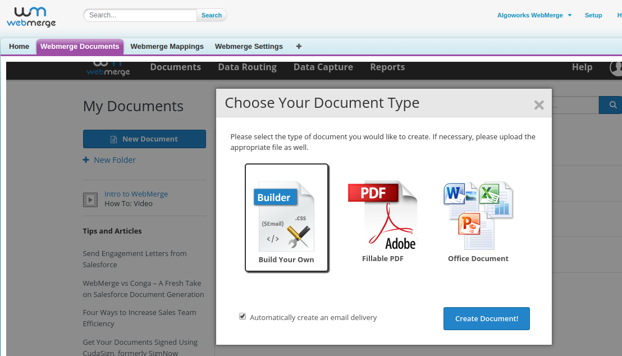This screenshot has width=622, height=356.
Task: Open the Data Routing menu
Action: coord(247,67)
